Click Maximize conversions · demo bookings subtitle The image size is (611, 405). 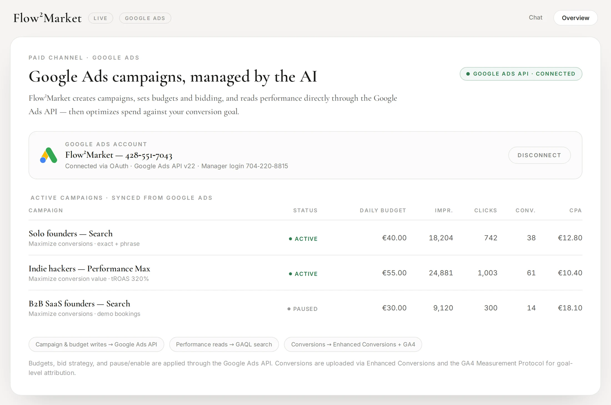click(84, 314)
